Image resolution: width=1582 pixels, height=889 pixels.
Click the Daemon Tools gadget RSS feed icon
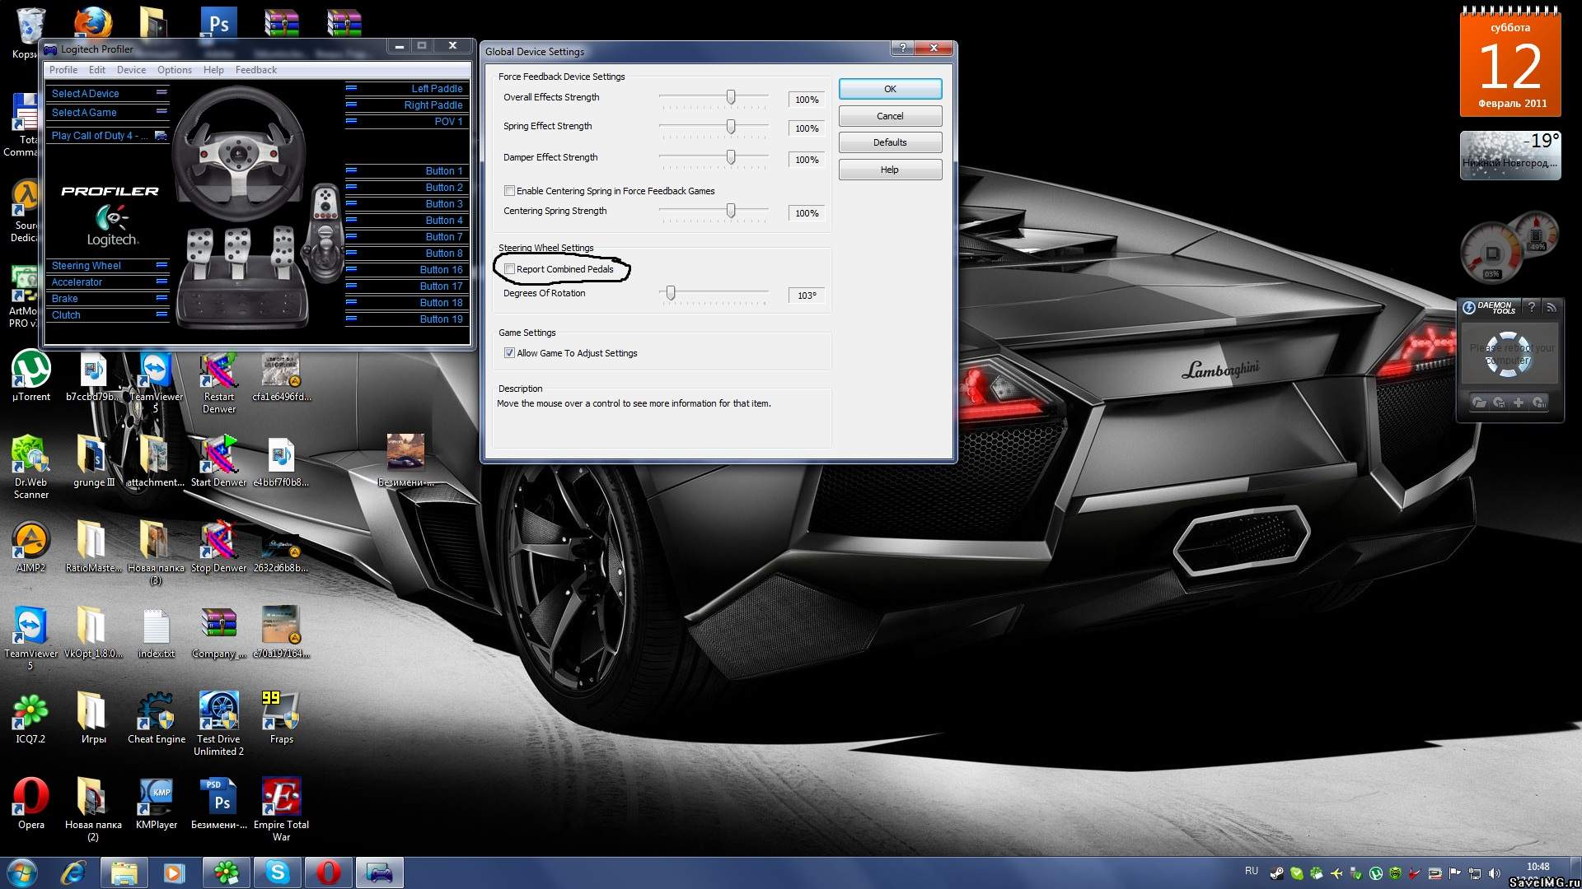click(1551, 307)
